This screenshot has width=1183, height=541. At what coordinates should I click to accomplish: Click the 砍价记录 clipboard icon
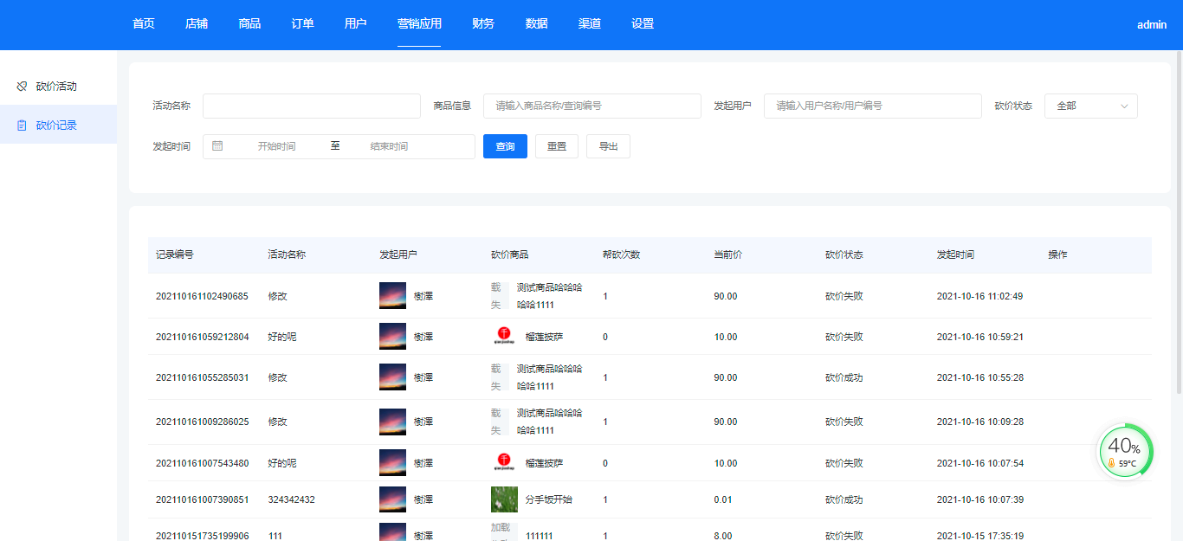(x=23, y=126)
